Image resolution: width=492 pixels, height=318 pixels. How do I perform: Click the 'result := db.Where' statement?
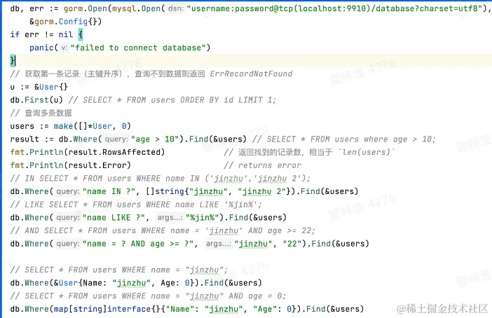click(x=128, y=139)
